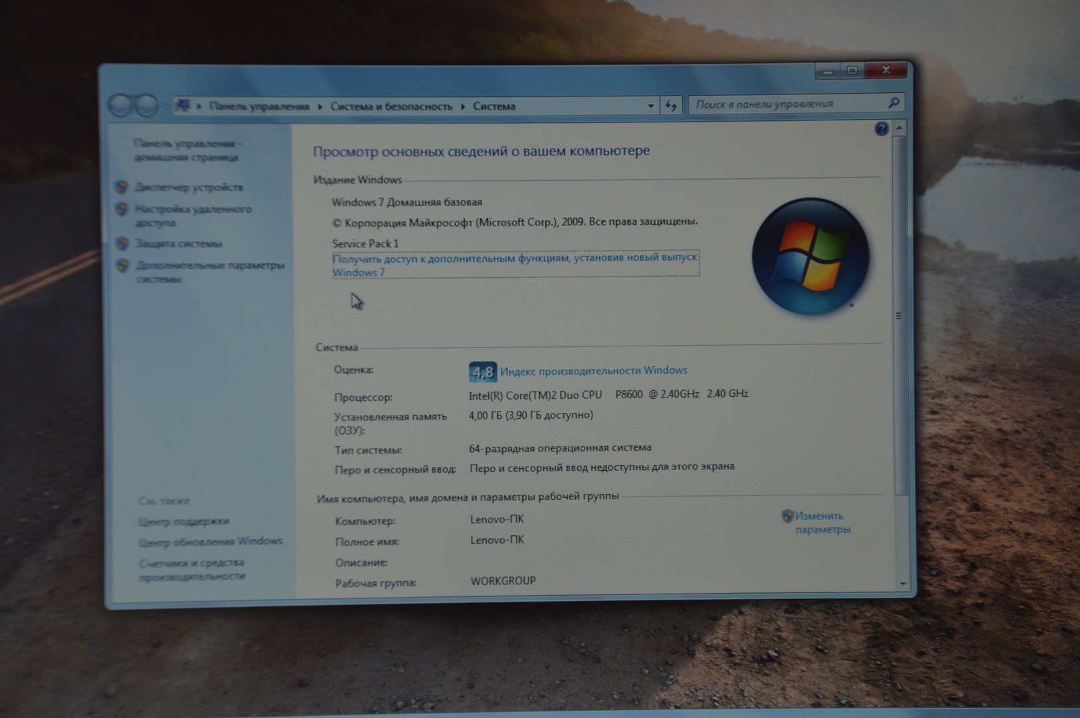1080x718 pixels.
Task: Click the Процессор: label
Action: pyautogui.click(x=363, y=398)
